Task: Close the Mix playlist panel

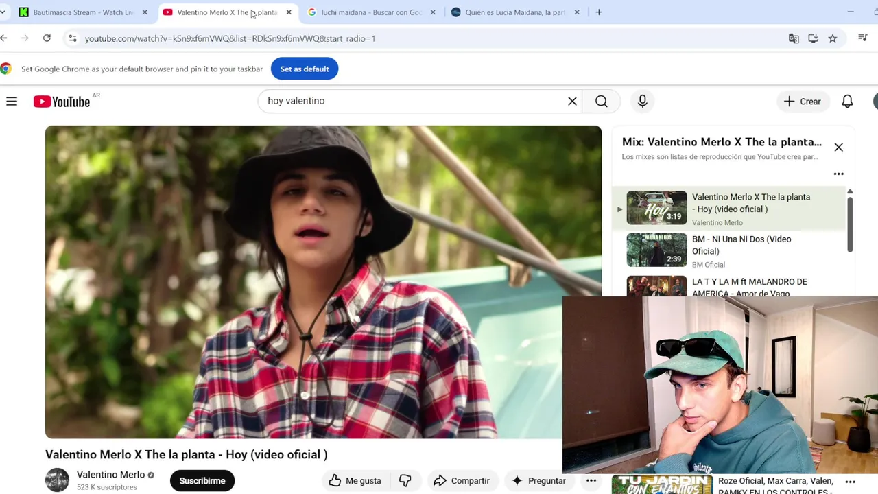Action: tap(838, 148)
